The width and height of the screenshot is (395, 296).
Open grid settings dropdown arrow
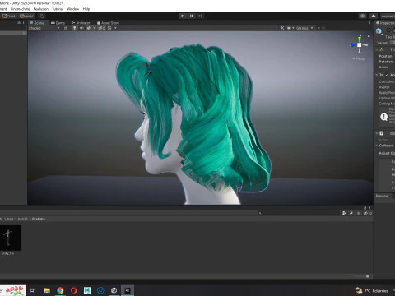point(115,28)
